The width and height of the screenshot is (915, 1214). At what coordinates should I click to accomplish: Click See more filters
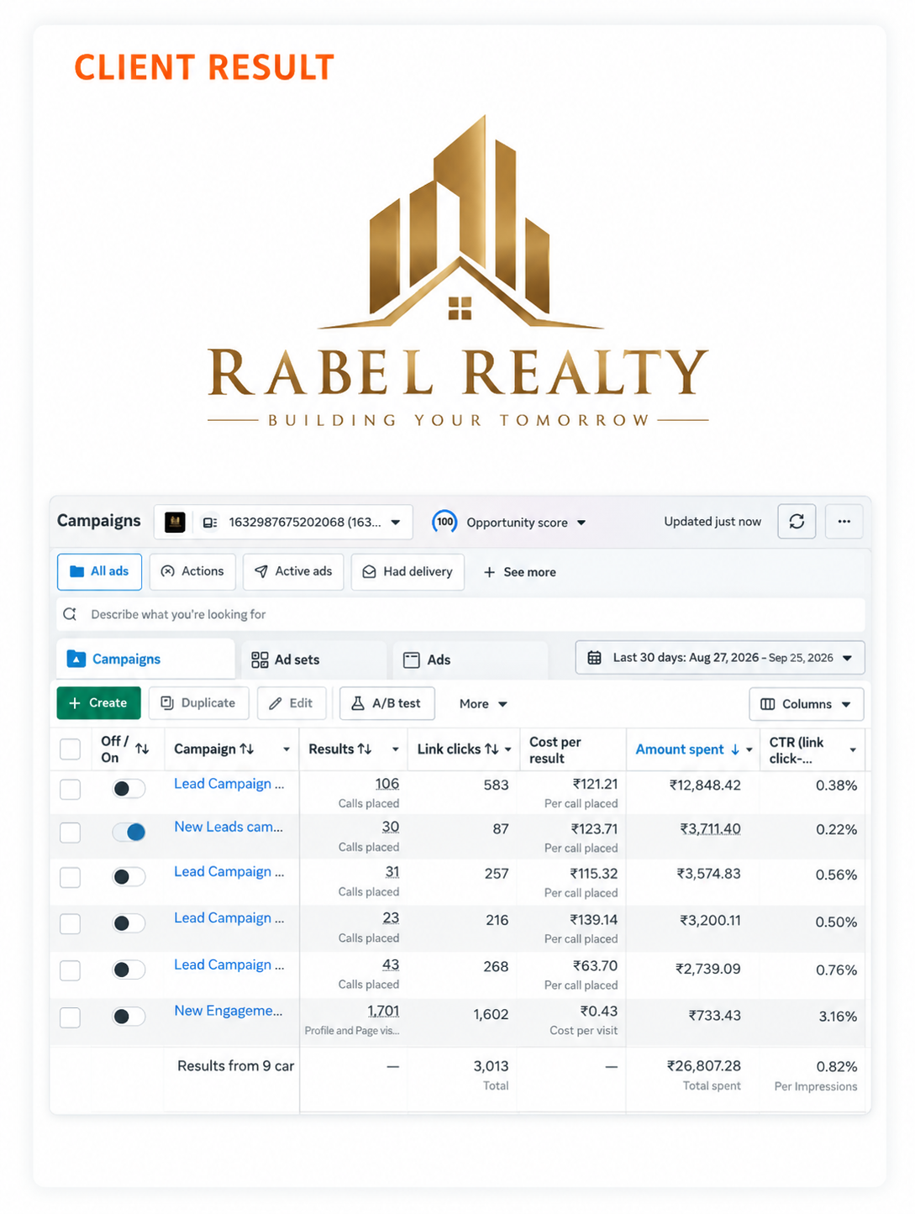[x=519, y=572]
